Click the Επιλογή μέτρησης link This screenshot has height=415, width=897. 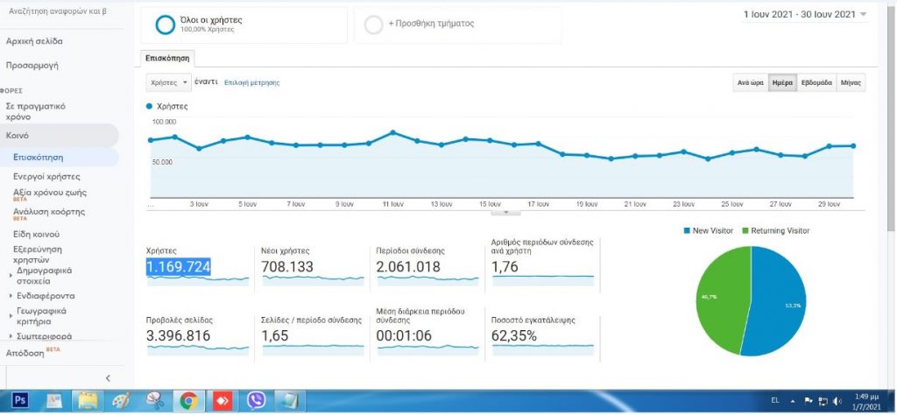pos(251,82)
